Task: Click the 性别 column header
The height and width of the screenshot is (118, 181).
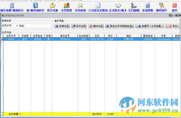Action: [48, 36]
